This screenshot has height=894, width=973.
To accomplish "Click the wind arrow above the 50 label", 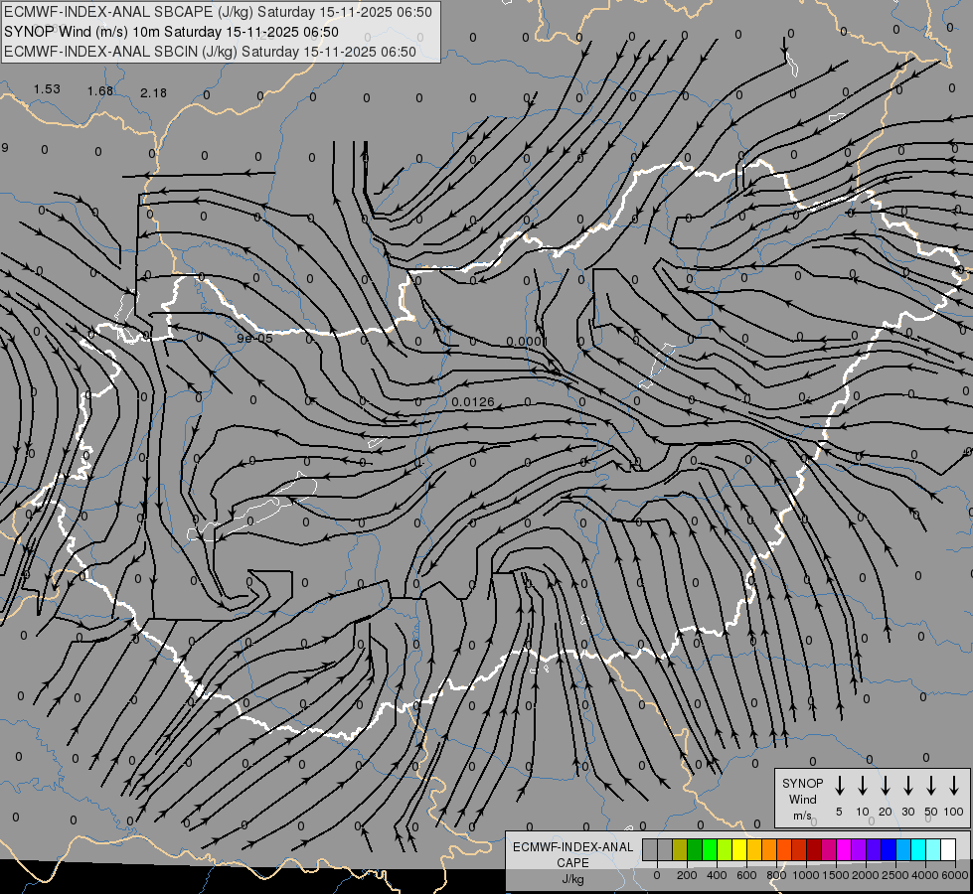I will coord(931,786).
